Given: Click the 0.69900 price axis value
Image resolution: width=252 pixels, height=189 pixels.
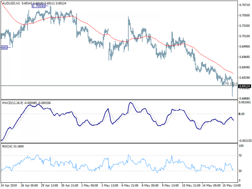Looking at the screenshot, I should pos(244,47).
